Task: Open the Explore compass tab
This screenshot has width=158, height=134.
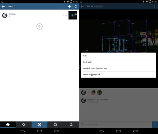Action: (24, 125)
